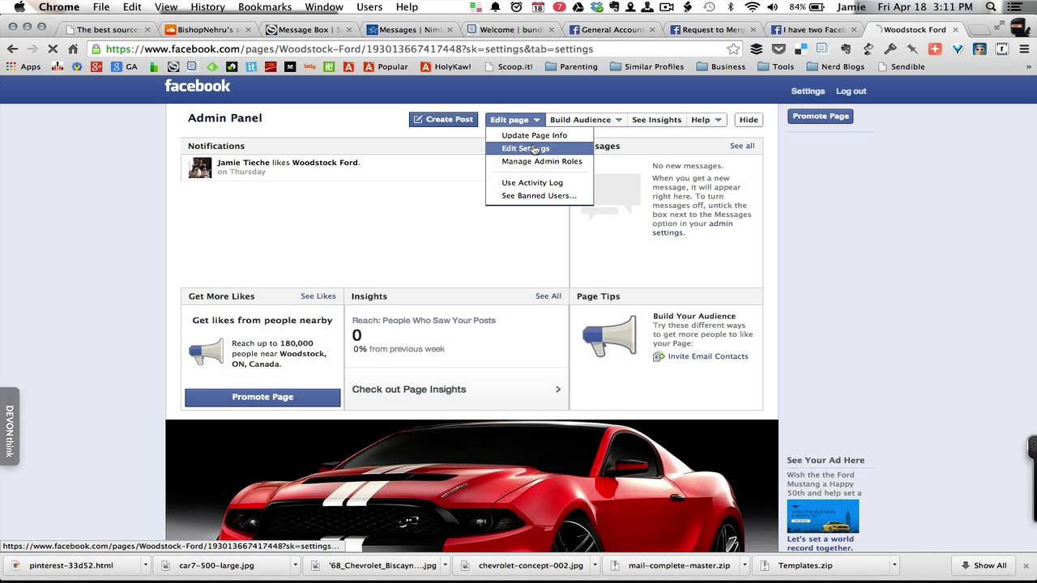This screenshot has width=1037, height=583.
Task: Click the See Insights button
Action: coord(656,120)
